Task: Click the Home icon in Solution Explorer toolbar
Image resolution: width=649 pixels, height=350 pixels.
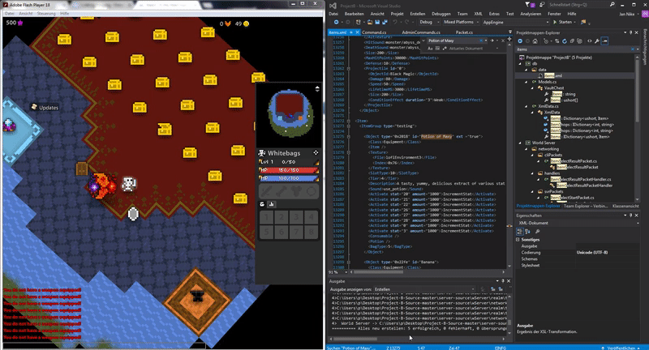Action: [x=535, y=41]
